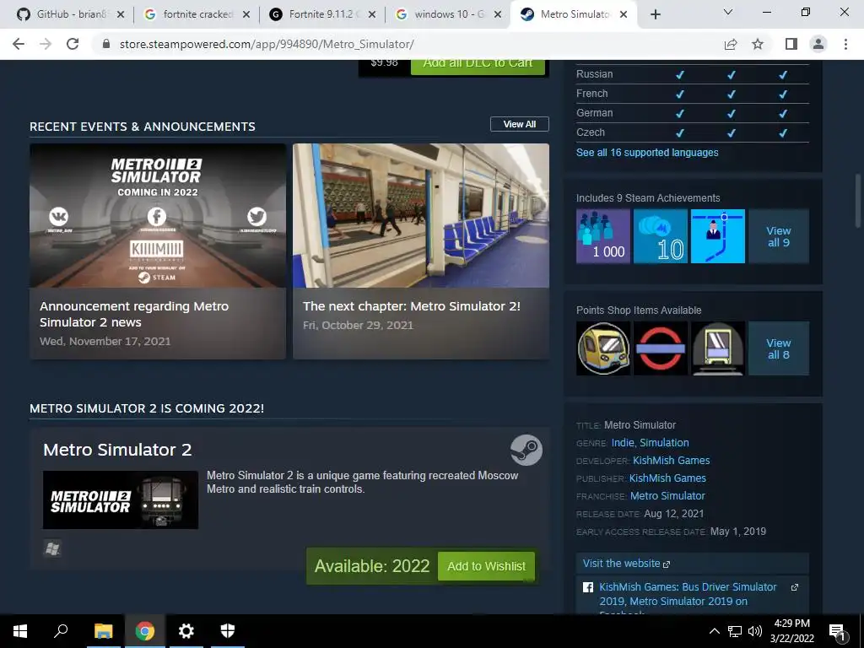The image size is (864, 648).
Task: Open the 1 000 passengers achievement icon
Action: [603, 236]
